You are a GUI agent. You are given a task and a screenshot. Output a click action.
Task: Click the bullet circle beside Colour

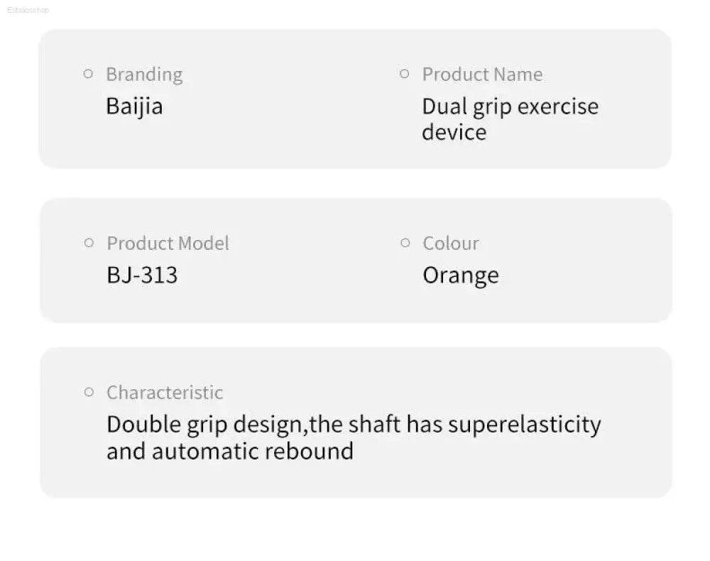[405, 243]
